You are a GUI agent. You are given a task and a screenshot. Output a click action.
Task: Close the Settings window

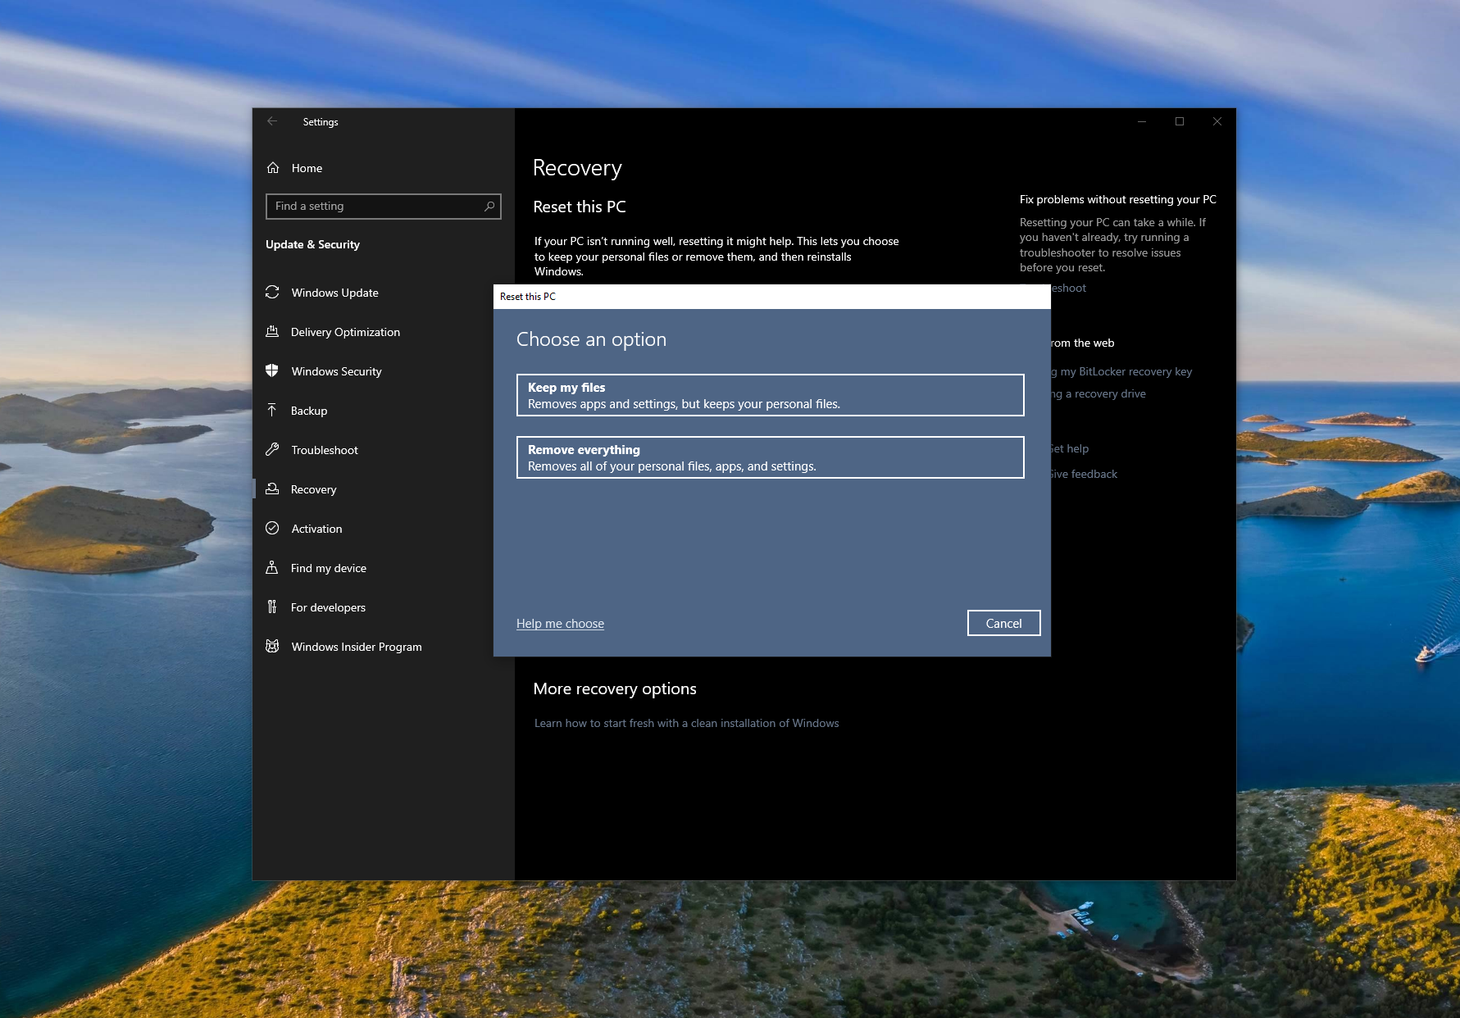point(1217,121)
